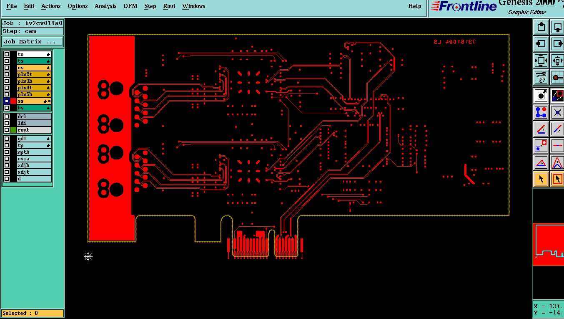Tick the checkbox beside layer d

7,179
